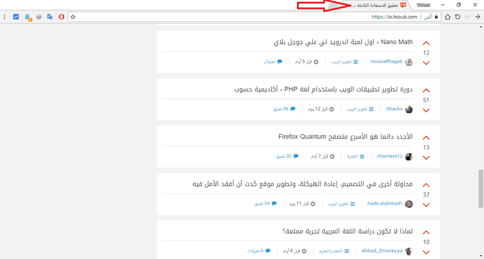Visit chamess12's profile link
Image resolution: width=484 pixels, height=259 pixels.
390,156
